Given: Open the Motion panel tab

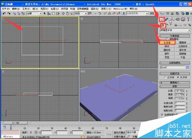Looking at the screenshot, I should [177, 19].
